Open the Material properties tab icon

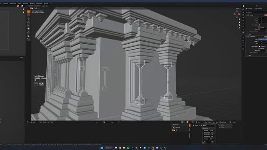tap(243, 45)
